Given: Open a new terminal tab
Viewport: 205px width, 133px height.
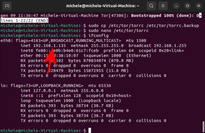Looking at the screenshot, I should [7, 6].
